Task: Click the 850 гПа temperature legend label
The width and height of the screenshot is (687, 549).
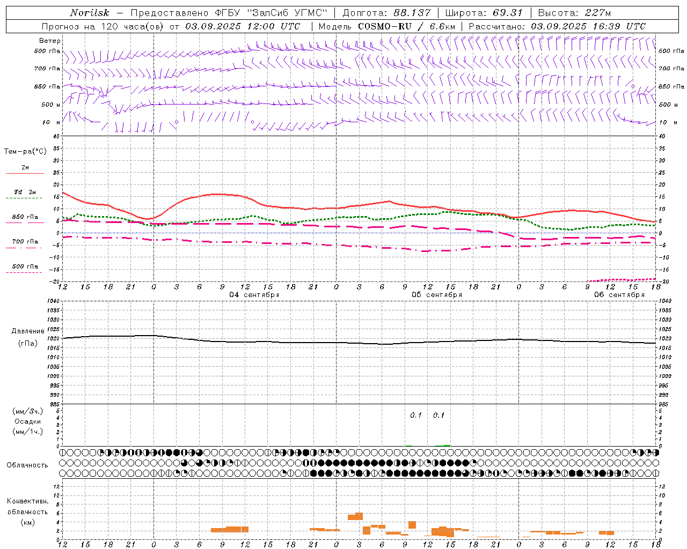Action: click(25, 217)
